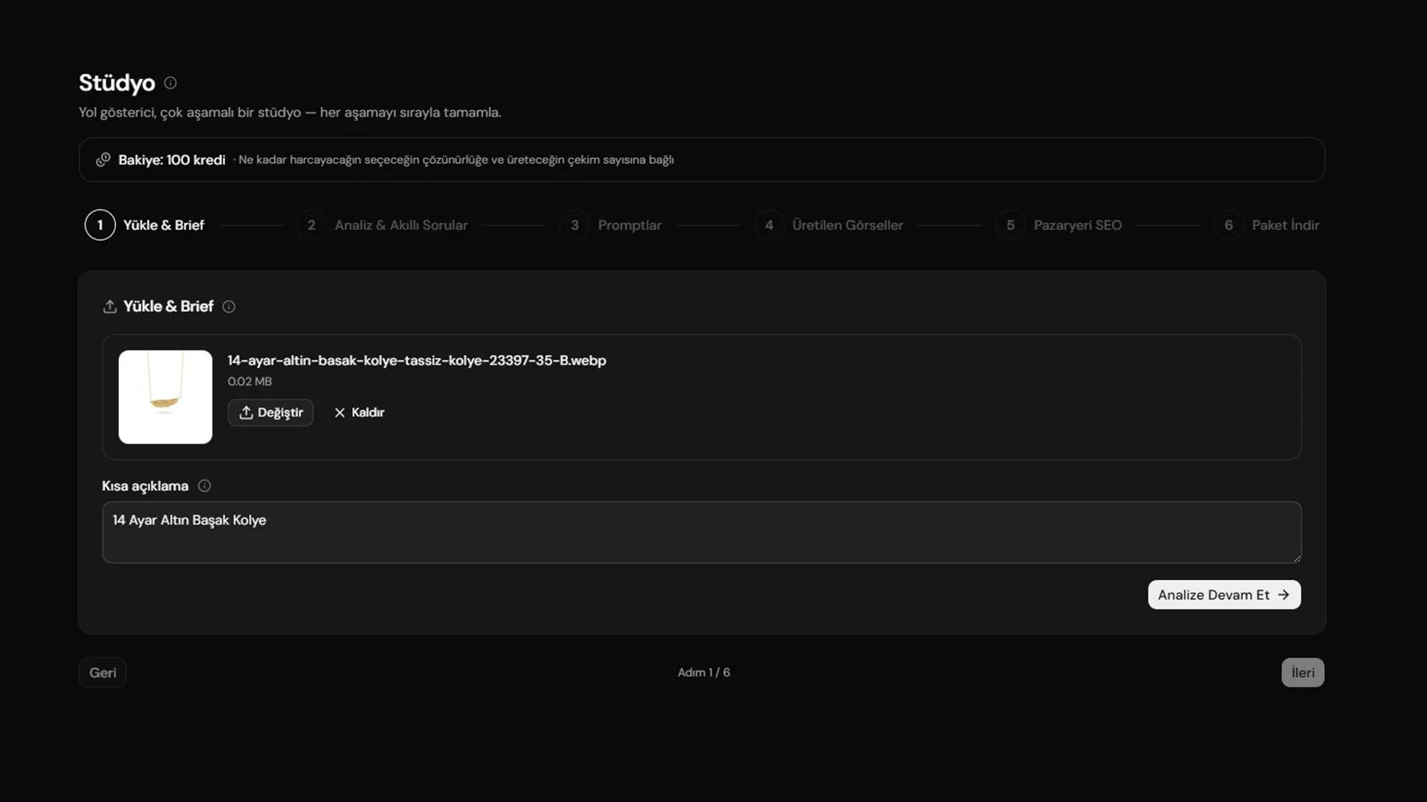Image resolution: width=1427 pixels, height=802 pixels.
Task: Click the Değiştir button to replace the image
Action: pos(271,413)
